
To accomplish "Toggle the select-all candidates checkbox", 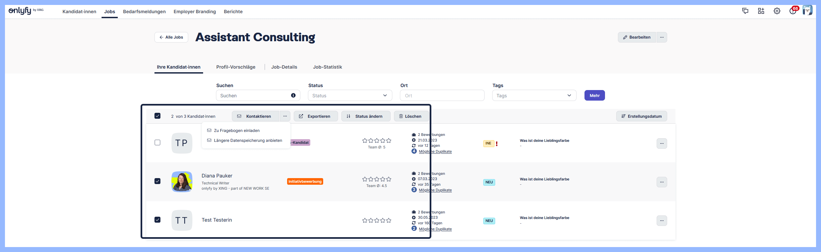I will 157,116.
